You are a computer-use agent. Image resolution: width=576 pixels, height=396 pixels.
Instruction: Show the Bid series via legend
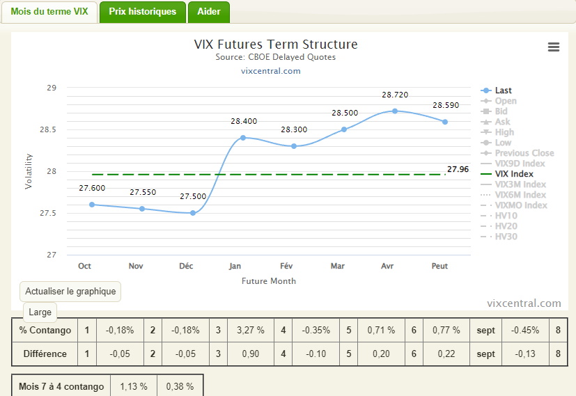501,111
